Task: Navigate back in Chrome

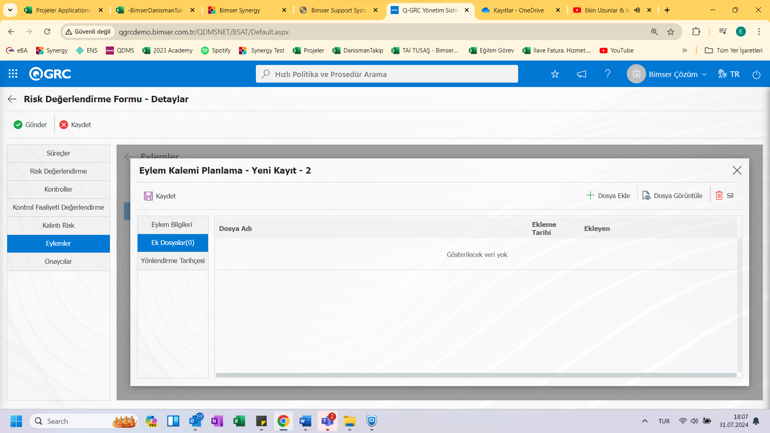Action: click(11, 32)
